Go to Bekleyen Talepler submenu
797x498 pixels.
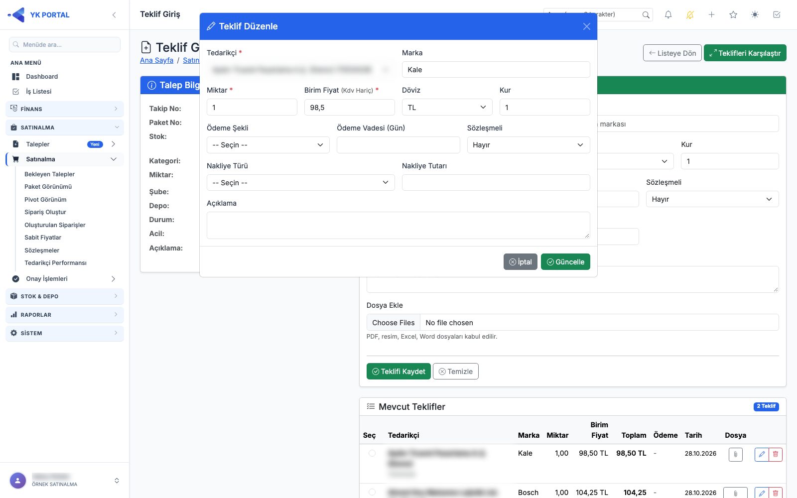pos(50,174)
